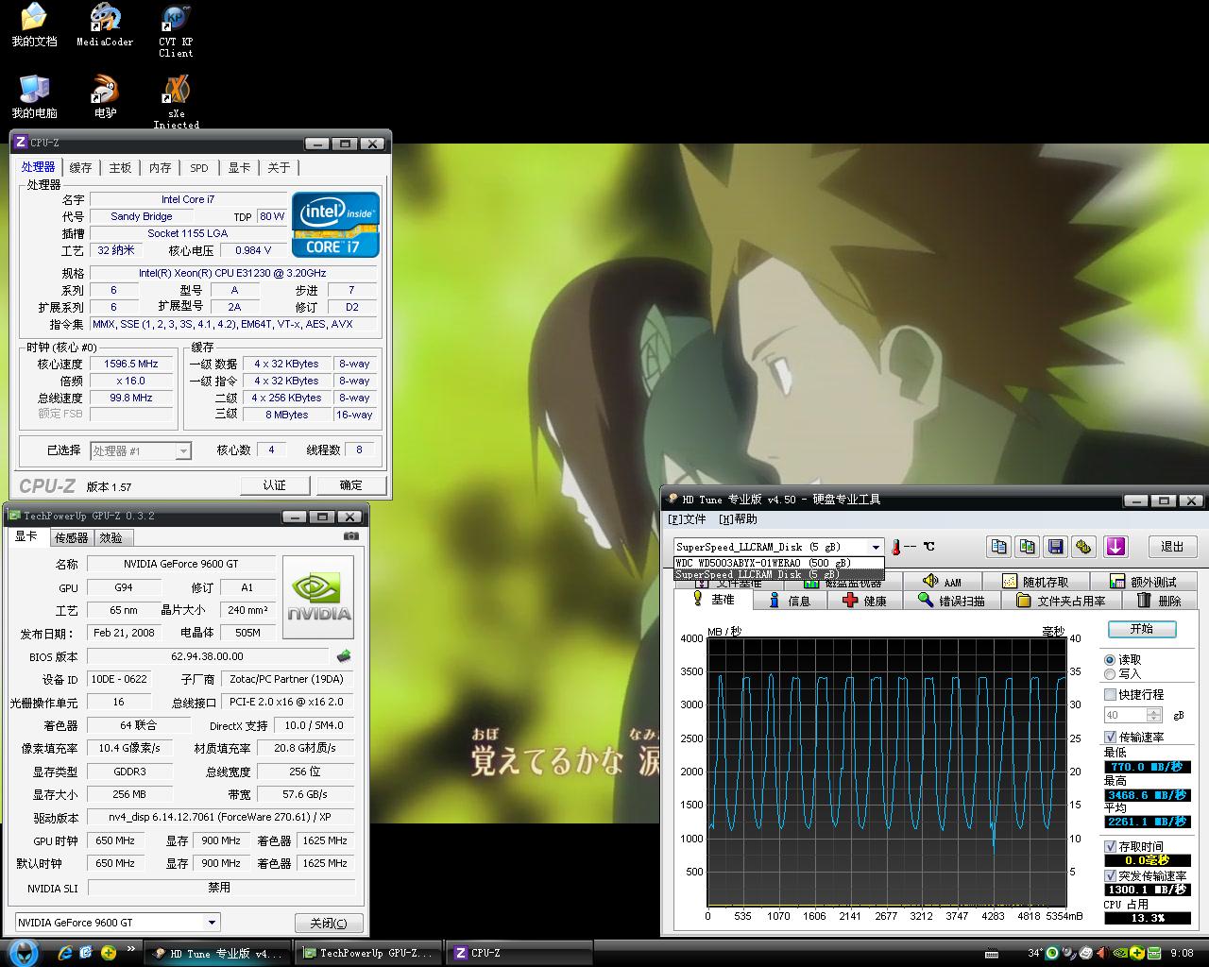Screen dimensions: 1209x967
Task: Launch MediaCoder from the desktop
Action: [105, 25]
